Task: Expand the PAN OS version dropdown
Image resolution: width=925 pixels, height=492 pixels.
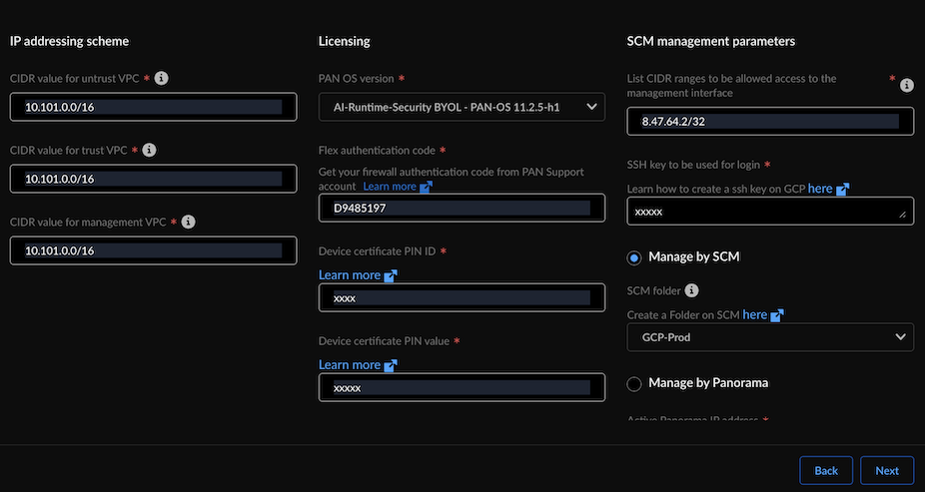Action: pos(462,106)
